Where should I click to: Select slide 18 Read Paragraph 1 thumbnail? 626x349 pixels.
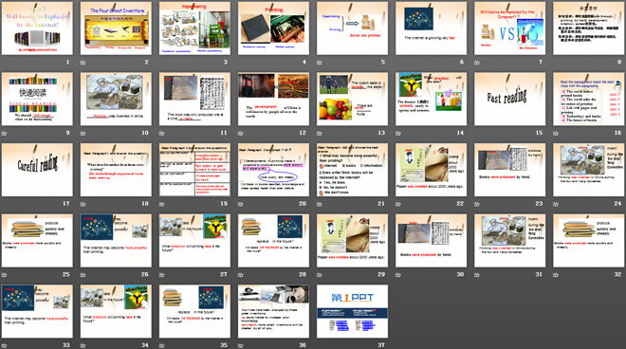[x=116, y=170]
